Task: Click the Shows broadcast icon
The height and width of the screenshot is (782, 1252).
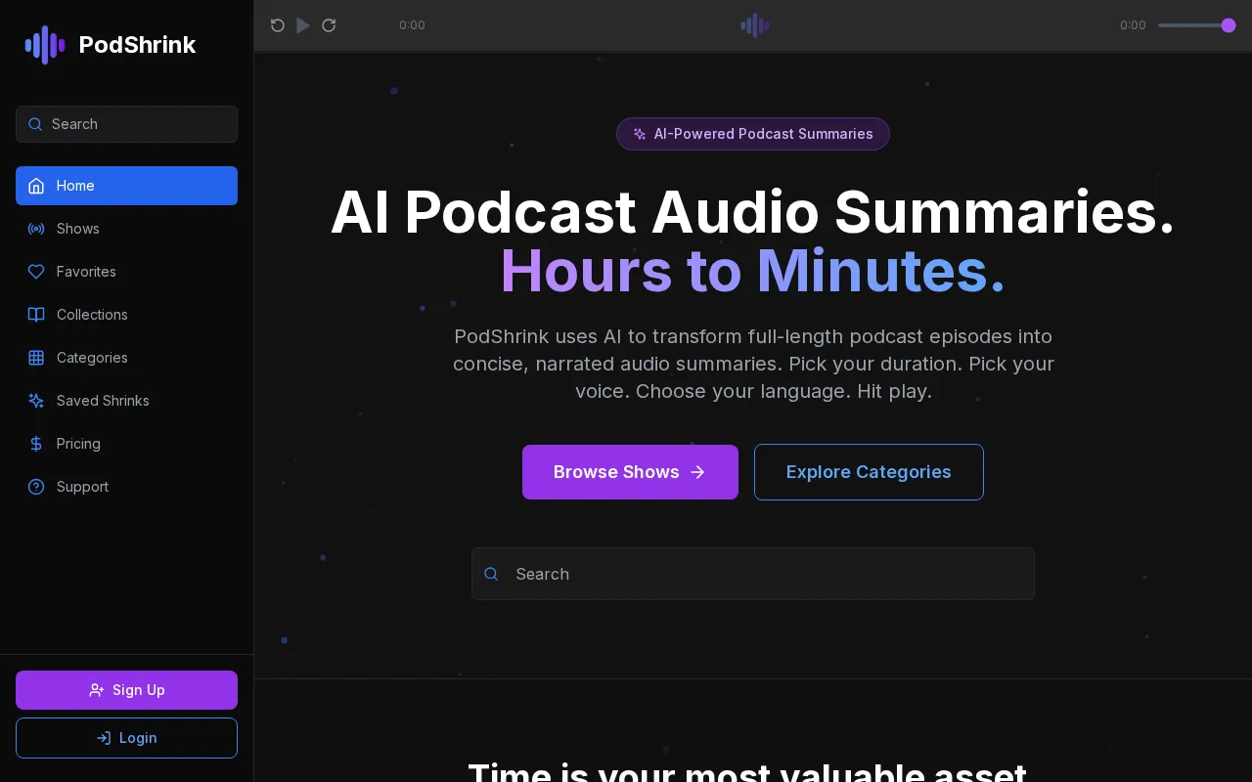Action: pyautogui.click(x=36, y=229)
